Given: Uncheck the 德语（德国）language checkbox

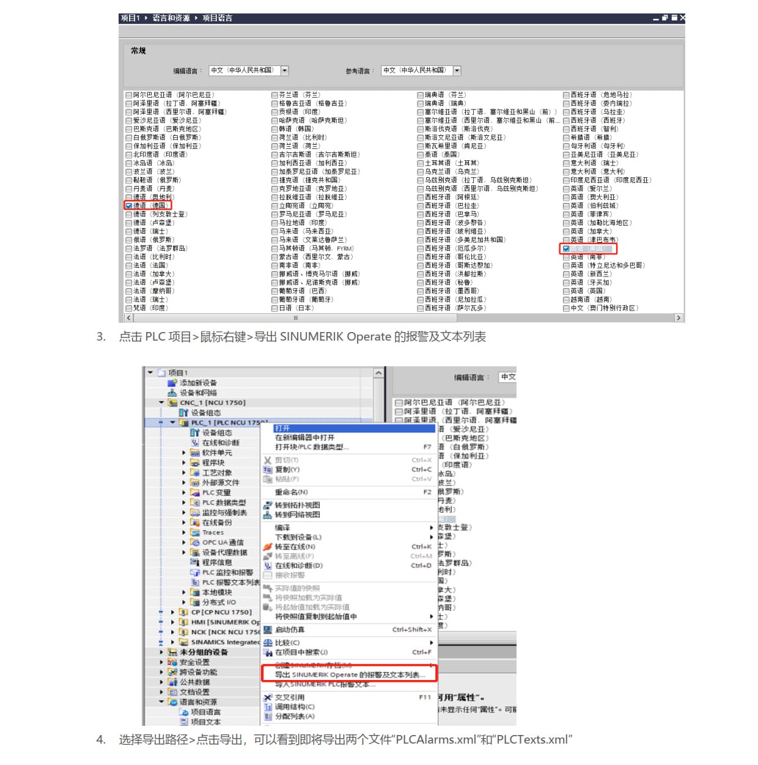Looking at the screenshot, I should 128,205.
